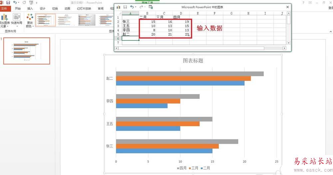333x175 pixels.
Task: Select the 二月 header cell
Action: [x=147, y=17]
